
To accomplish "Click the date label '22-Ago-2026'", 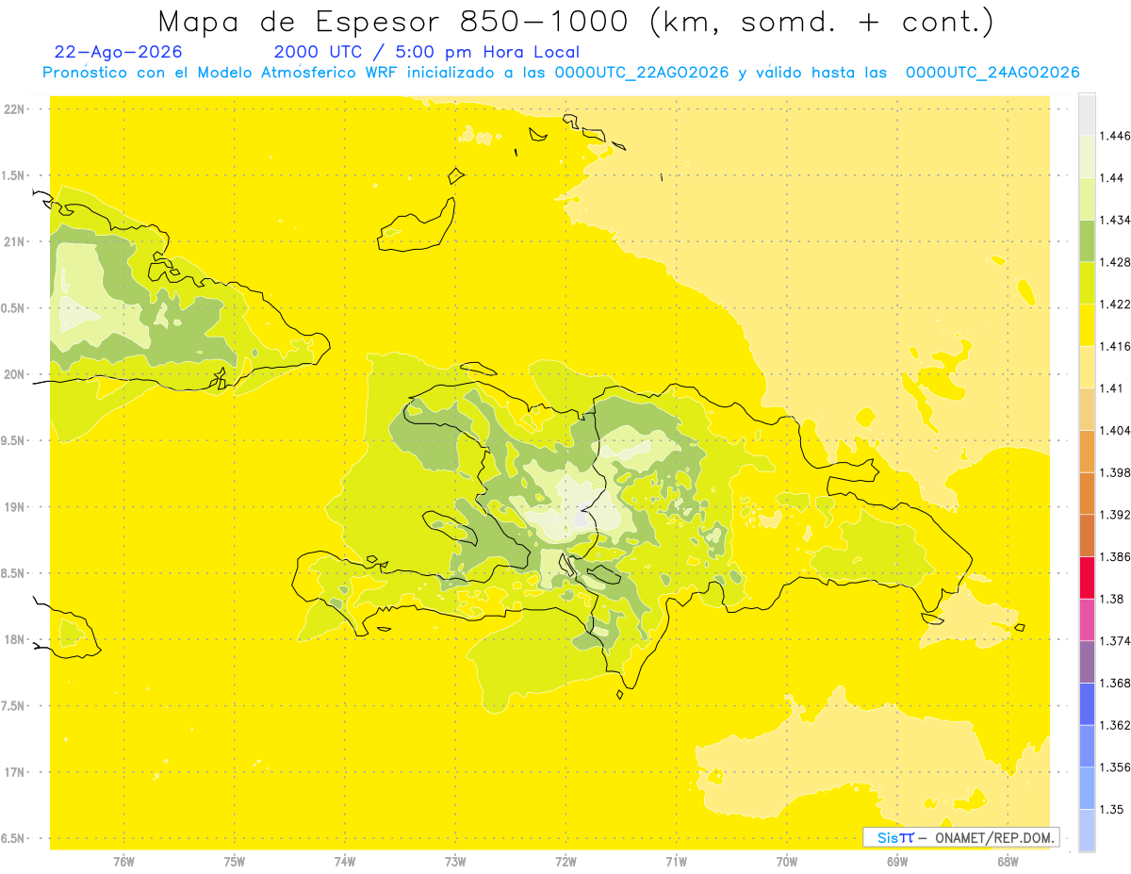I will 119,53.
